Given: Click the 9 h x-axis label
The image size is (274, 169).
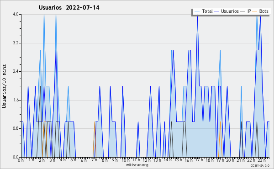Looking at the screenshot, I should pyautogui.click(x=115, y=160).
